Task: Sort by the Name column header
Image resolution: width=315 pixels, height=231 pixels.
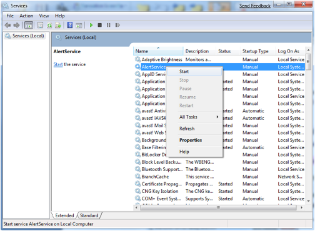Action: 158,51
